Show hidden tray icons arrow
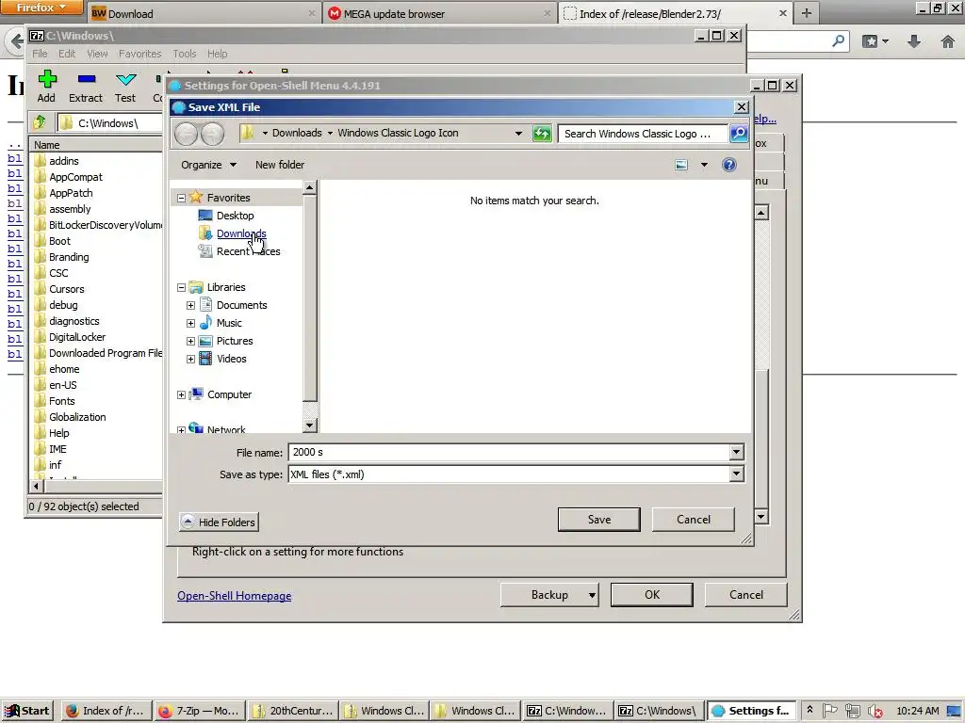965x723 pixels. point(810,710)
